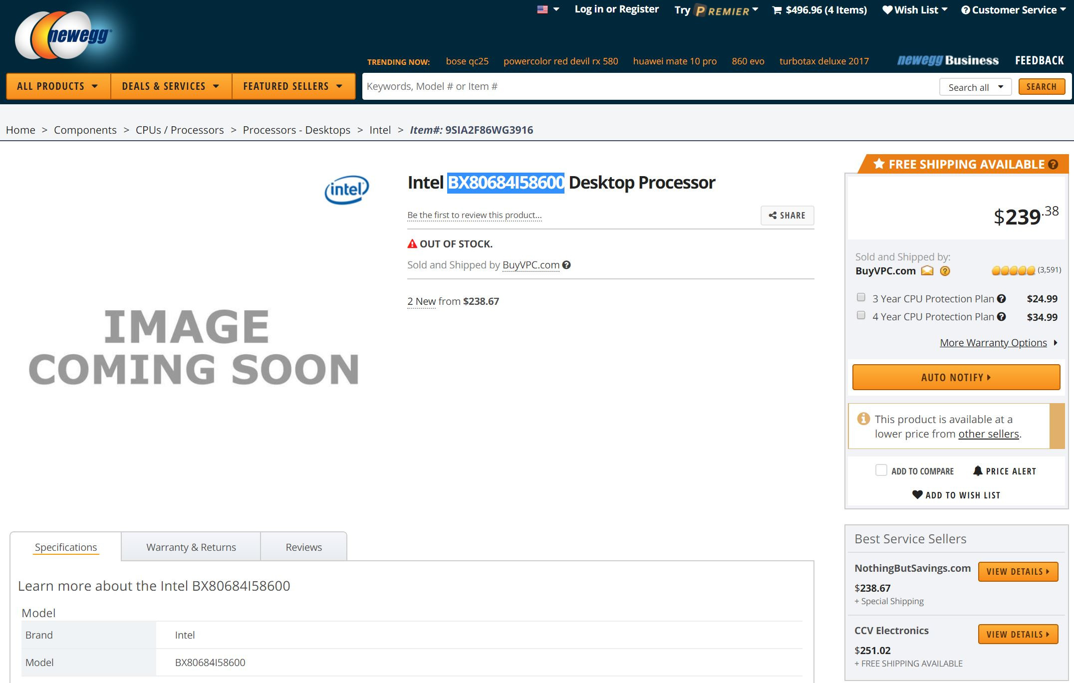
Task: Click the free shipping help question mark
Action: (x=1053, y=164)
